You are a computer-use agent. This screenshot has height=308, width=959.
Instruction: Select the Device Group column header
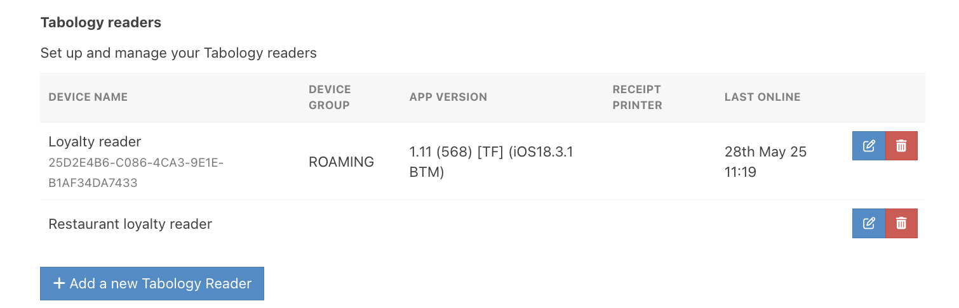click(x=330, y=97)
